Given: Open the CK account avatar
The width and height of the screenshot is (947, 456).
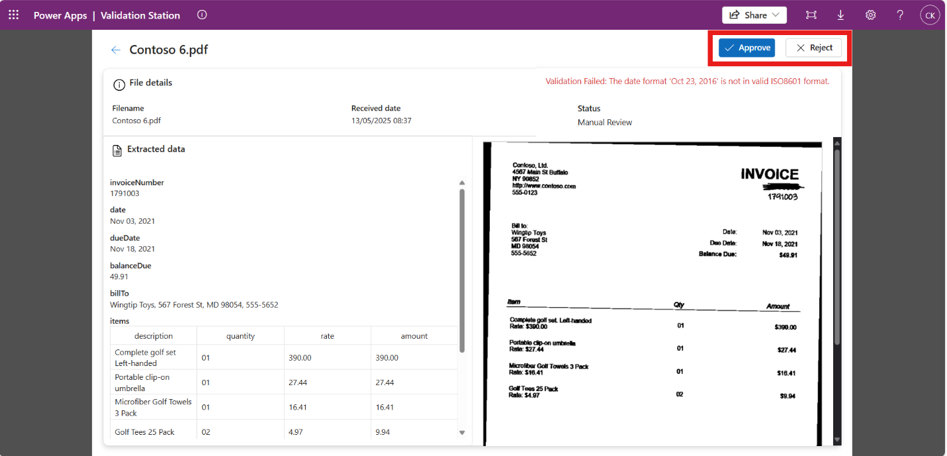Looking at the screenshot, I should 930,15.
